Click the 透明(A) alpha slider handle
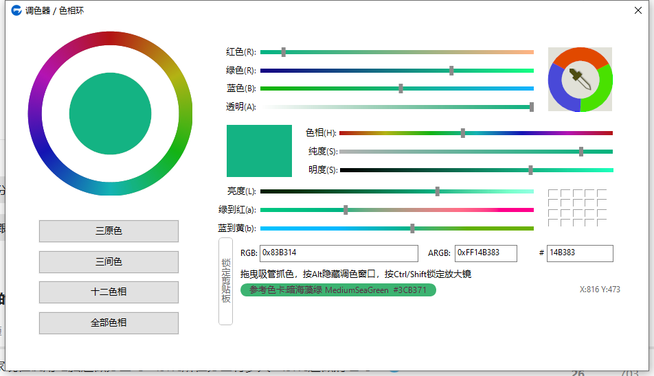 532,106
